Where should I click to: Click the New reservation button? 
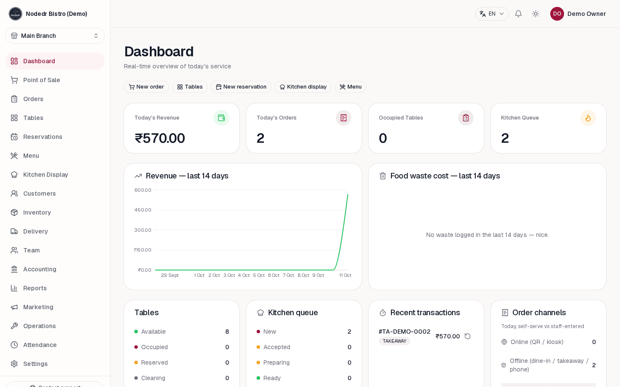point(241,87)
